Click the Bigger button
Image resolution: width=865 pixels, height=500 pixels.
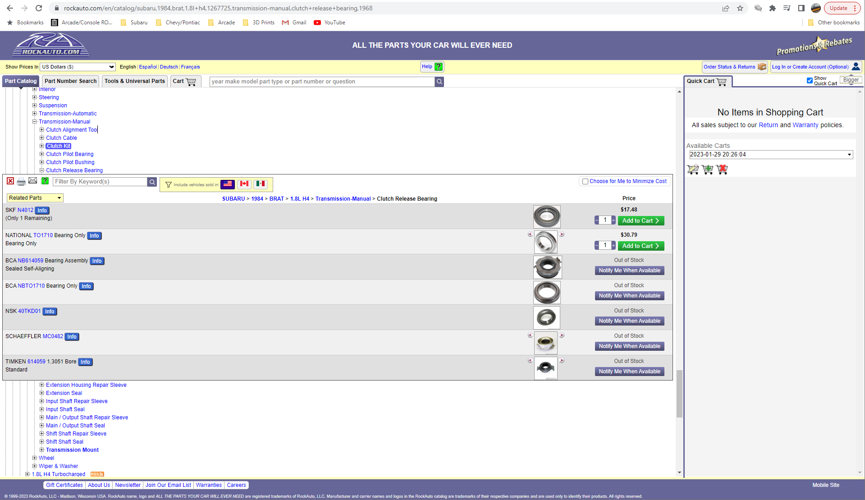tap(851, 80)
